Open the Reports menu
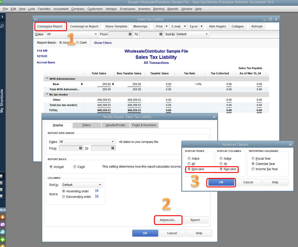 (x=173, y=9)
